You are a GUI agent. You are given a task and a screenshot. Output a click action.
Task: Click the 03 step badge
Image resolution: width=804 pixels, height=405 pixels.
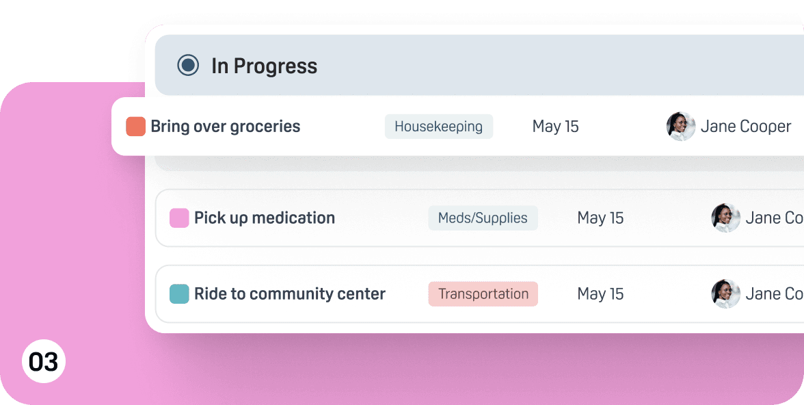(43, 361)
